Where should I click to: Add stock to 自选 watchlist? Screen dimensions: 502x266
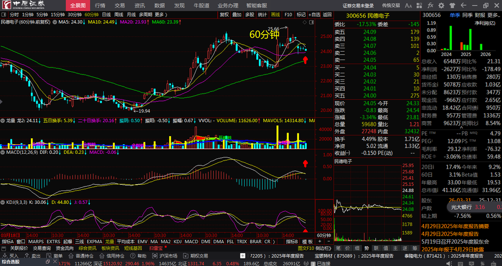point(314,14)
